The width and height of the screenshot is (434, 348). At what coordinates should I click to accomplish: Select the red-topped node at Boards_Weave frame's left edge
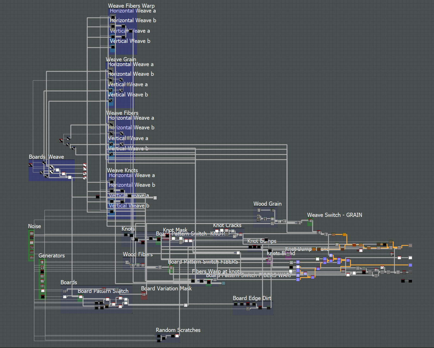30,165
